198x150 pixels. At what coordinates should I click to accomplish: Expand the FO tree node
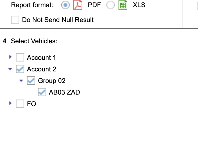10,103
